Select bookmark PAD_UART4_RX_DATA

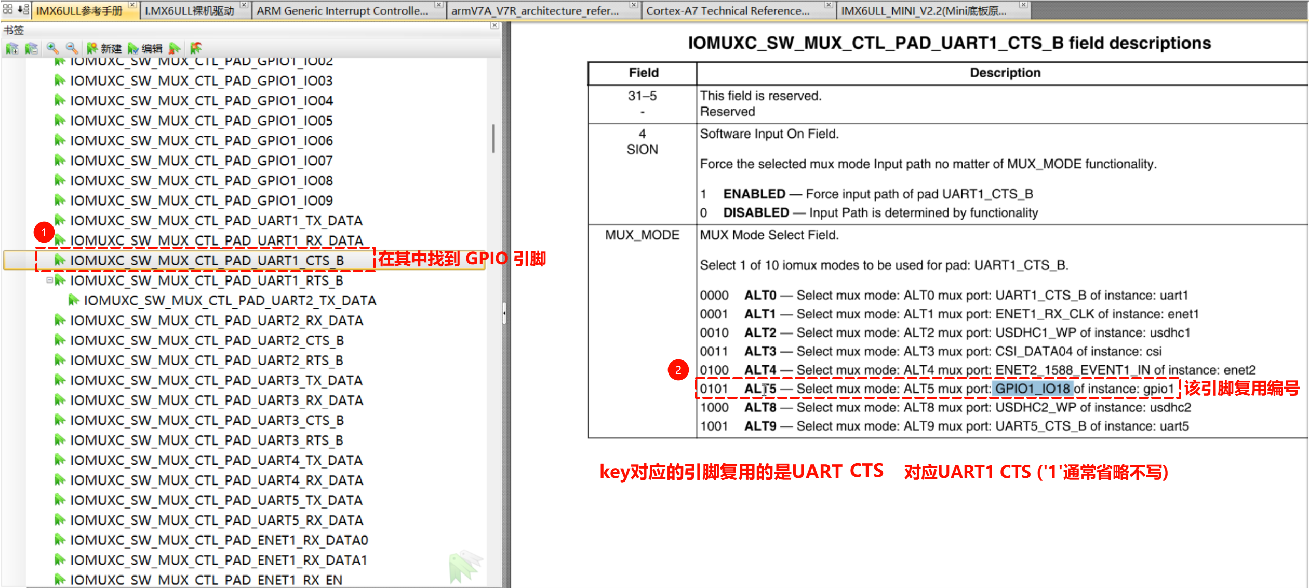tap(216, 480)
